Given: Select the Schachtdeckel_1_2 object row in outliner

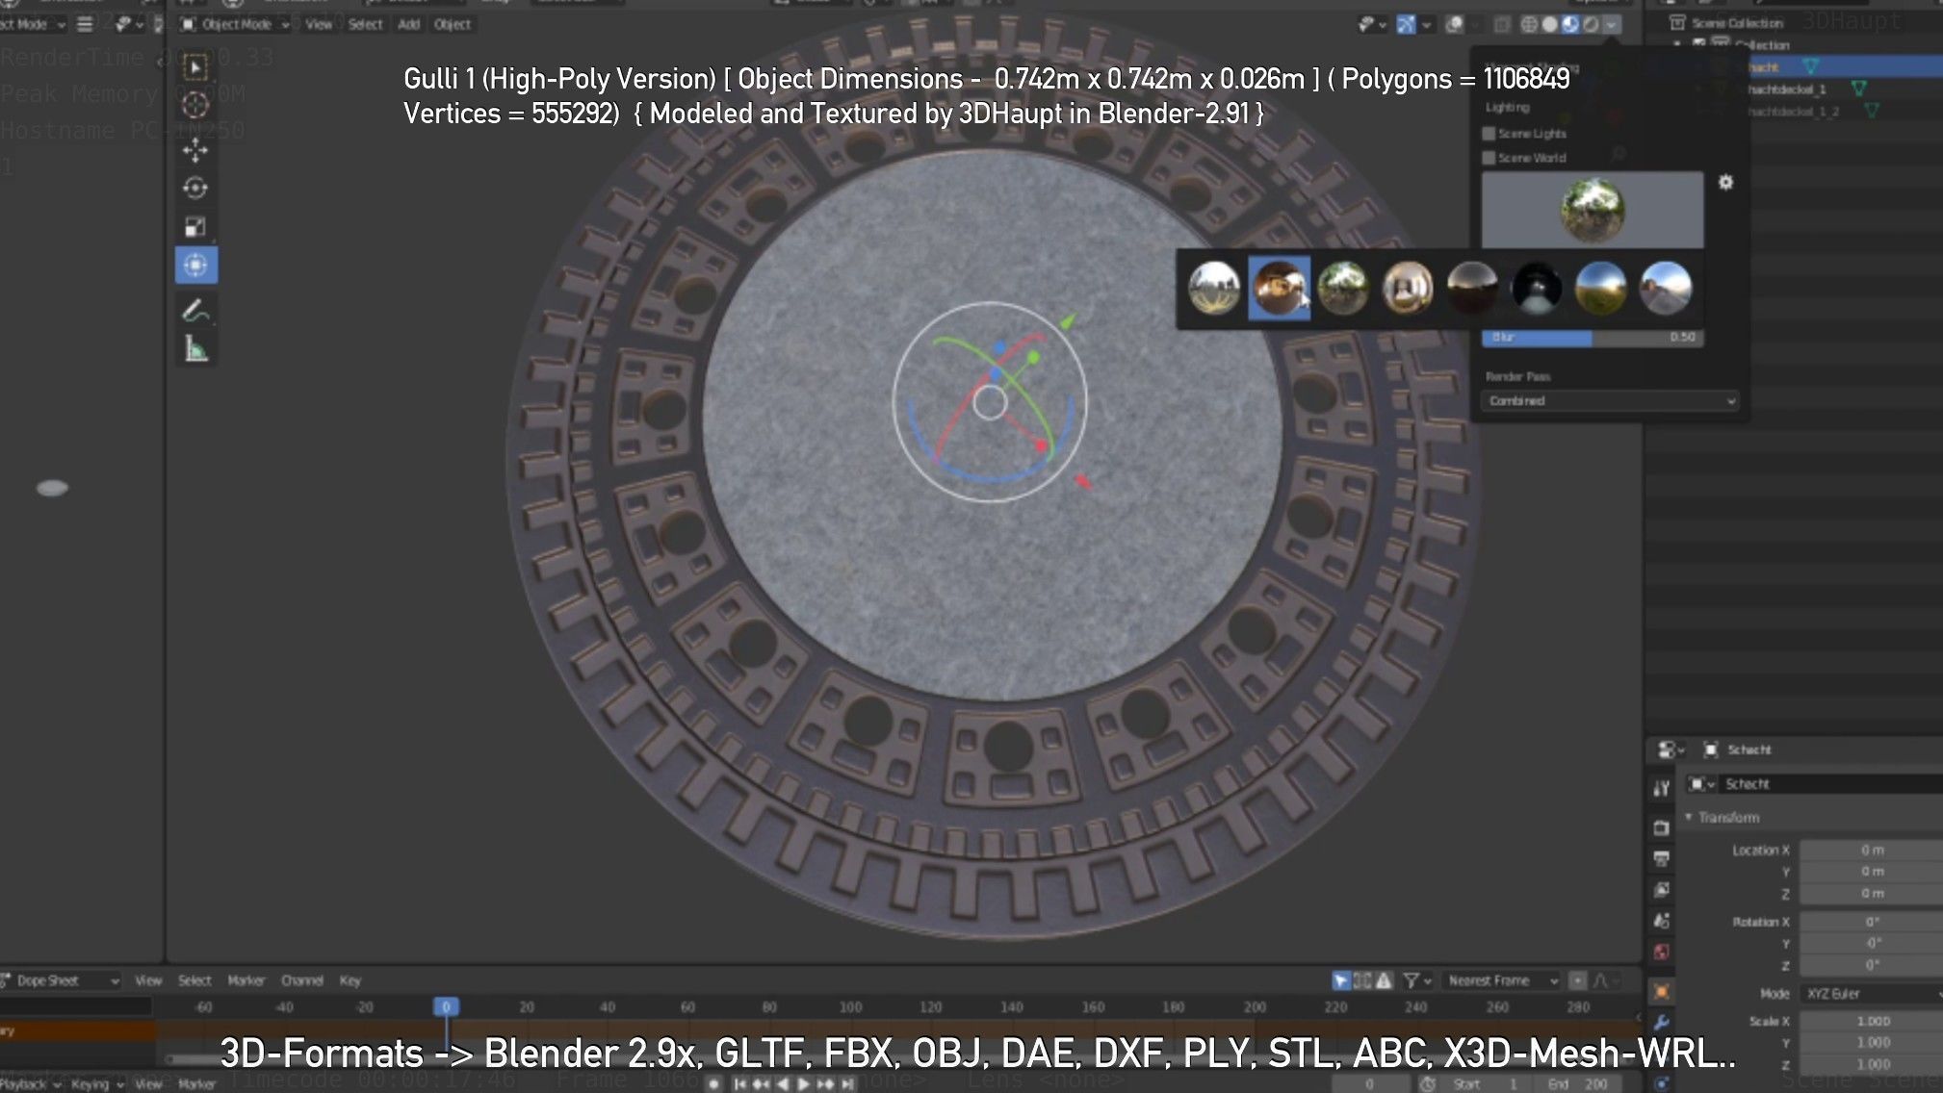Looking at the screenshot, I should [x=1793, y=112].
